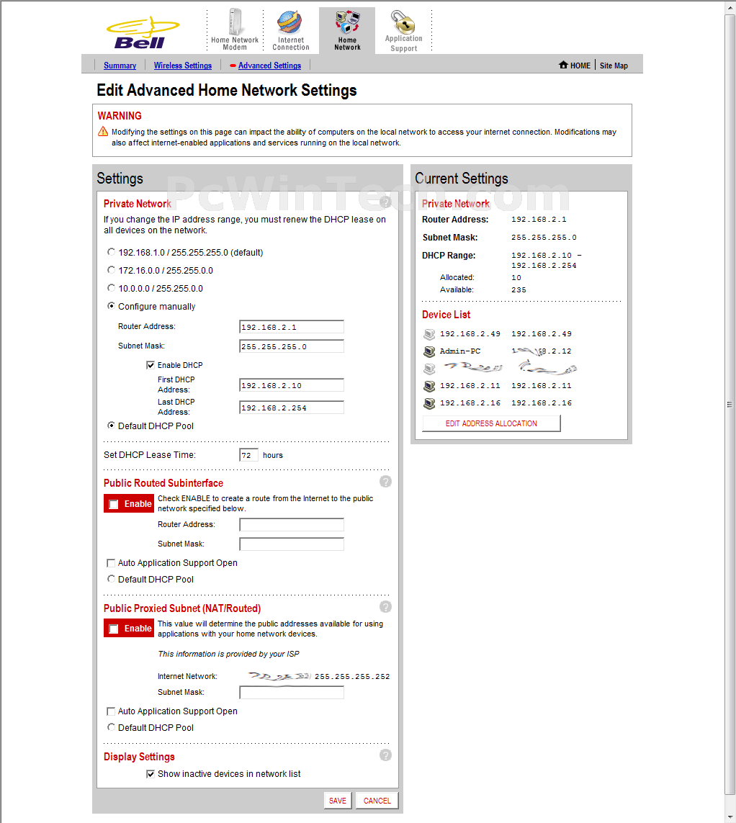Select the Home Network computers icon
The width and height of the screenshot is (736, 823).
pos(347,22)
